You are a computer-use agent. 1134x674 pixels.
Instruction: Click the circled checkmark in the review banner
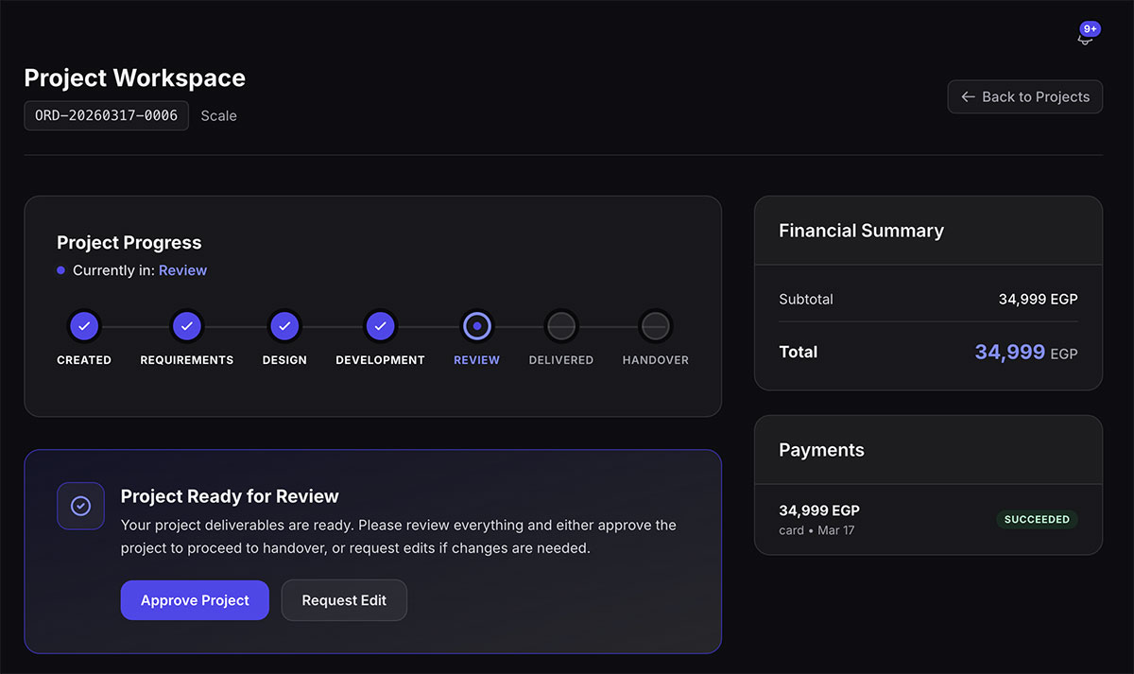tap(80, 506)
